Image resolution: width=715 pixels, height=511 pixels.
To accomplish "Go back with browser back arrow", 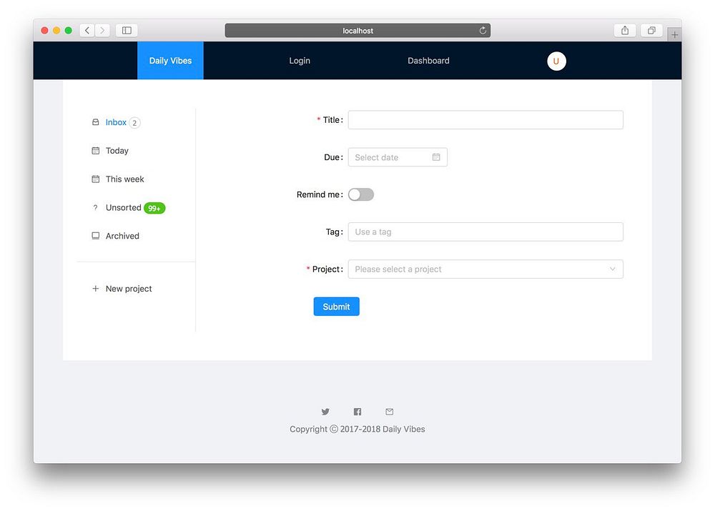I will click(87, 31).
